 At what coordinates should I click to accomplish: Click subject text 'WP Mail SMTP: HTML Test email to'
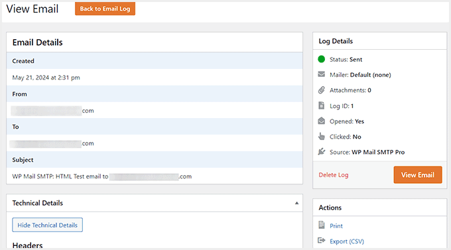click(x=60, y=176)
